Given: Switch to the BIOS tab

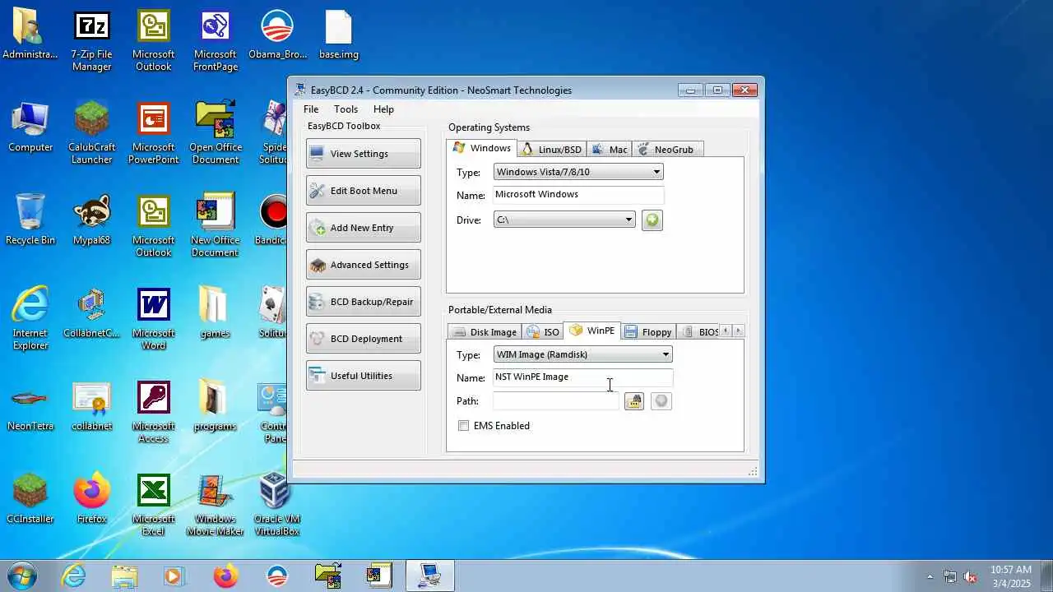Looking at the screenshot, I should [699, 332].
